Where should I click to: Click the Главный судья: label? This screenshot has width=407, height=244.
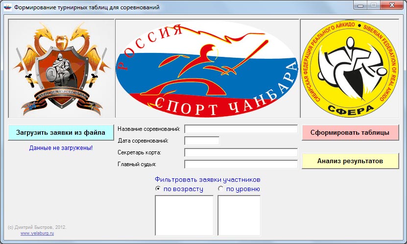point(137,164)
